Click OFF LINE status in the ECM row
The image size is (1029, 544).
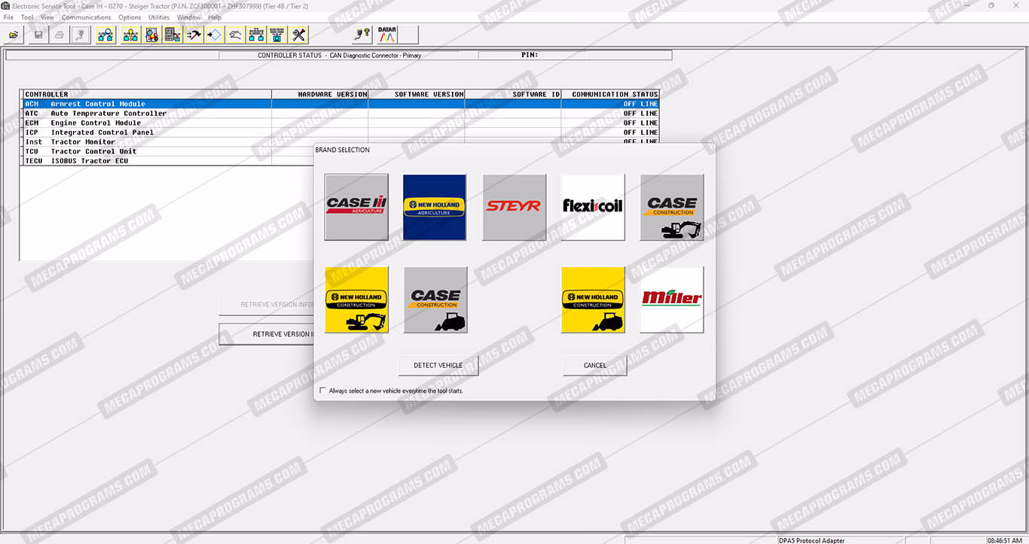(x=640, y=123)
